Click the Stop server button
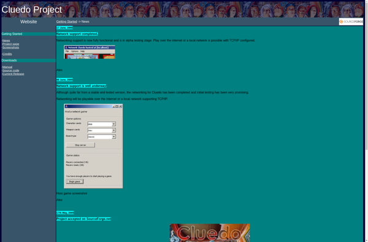 click(x=80, y=145)
